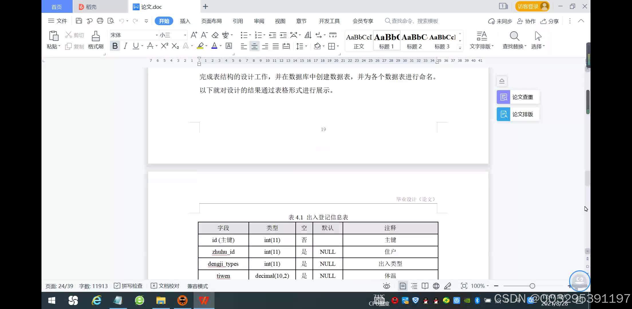Click character border icon
Viewport: 632px width, 309px height.
point(229,46)
